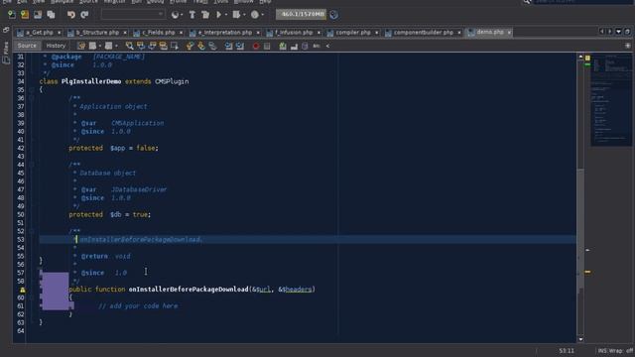This screenshot has width=635, height=357.
Task: Click the Open Project toolbar icon
Action: [38, 15]
